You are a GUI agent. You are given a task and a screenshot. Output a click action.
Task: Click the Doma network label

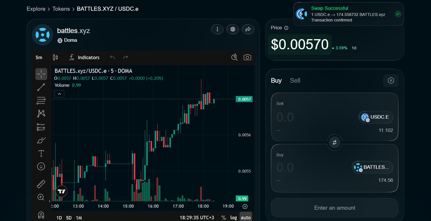(67, 40)
